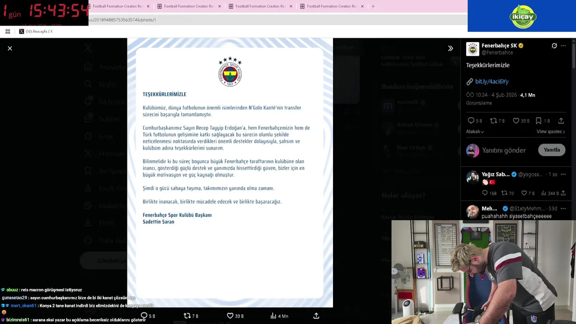Repost Yağız's reply via 70 icon
The image size is (576, 324).
coord(508,193)
